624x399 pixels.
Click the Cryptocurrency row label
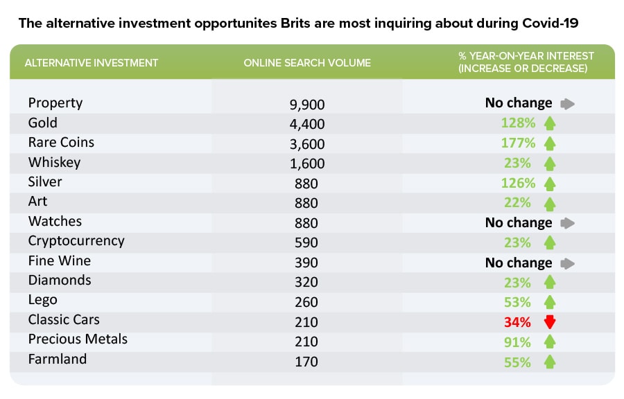coord(76,241)
